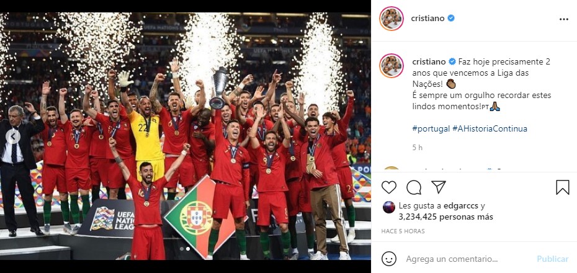Click the verified badge beside header cristiano
This screenshot has width=577, height=273.
[451, 18]
